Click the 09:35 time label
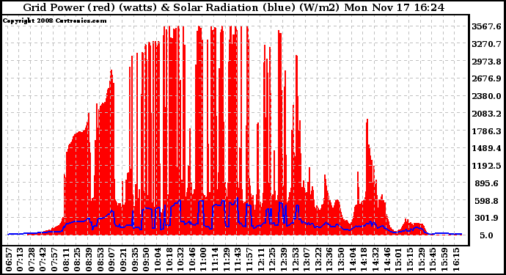This screenshot has height=275, width=506. pos(135,259)
